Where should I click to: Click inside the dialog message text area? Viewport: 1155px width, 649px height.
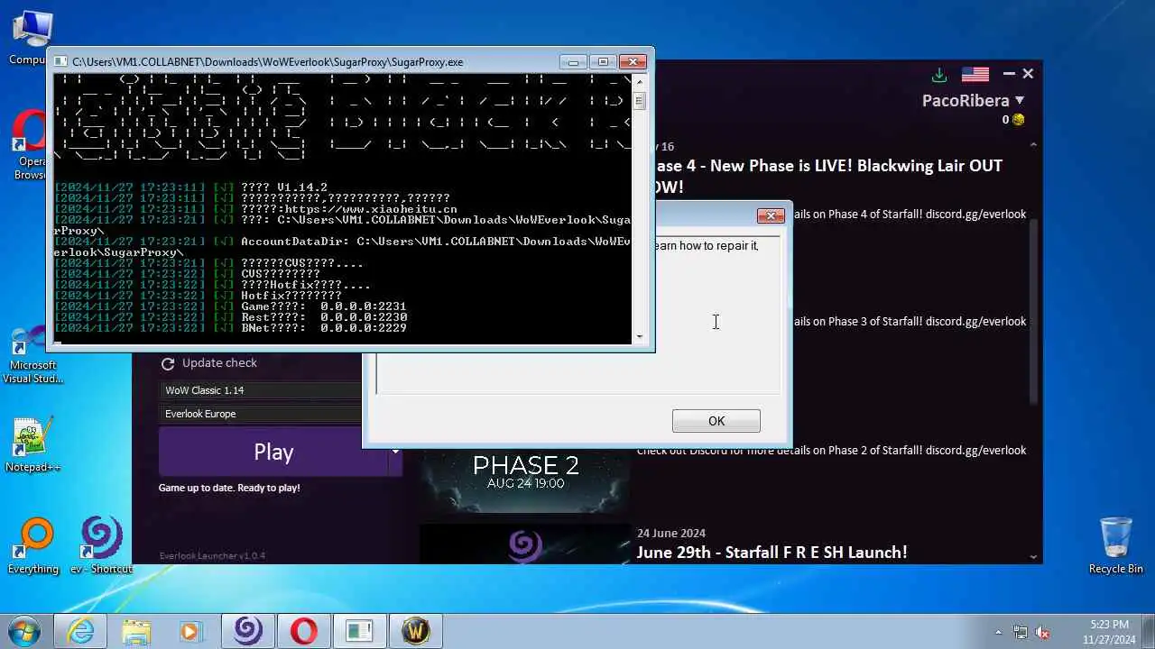(718, 315)
